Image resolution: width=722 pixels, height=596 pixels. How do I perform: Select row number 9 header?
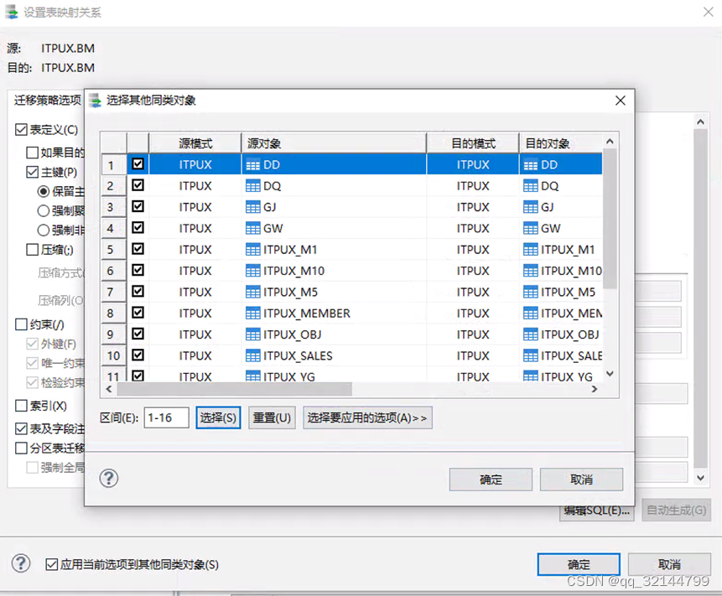(x=113, y=334)
